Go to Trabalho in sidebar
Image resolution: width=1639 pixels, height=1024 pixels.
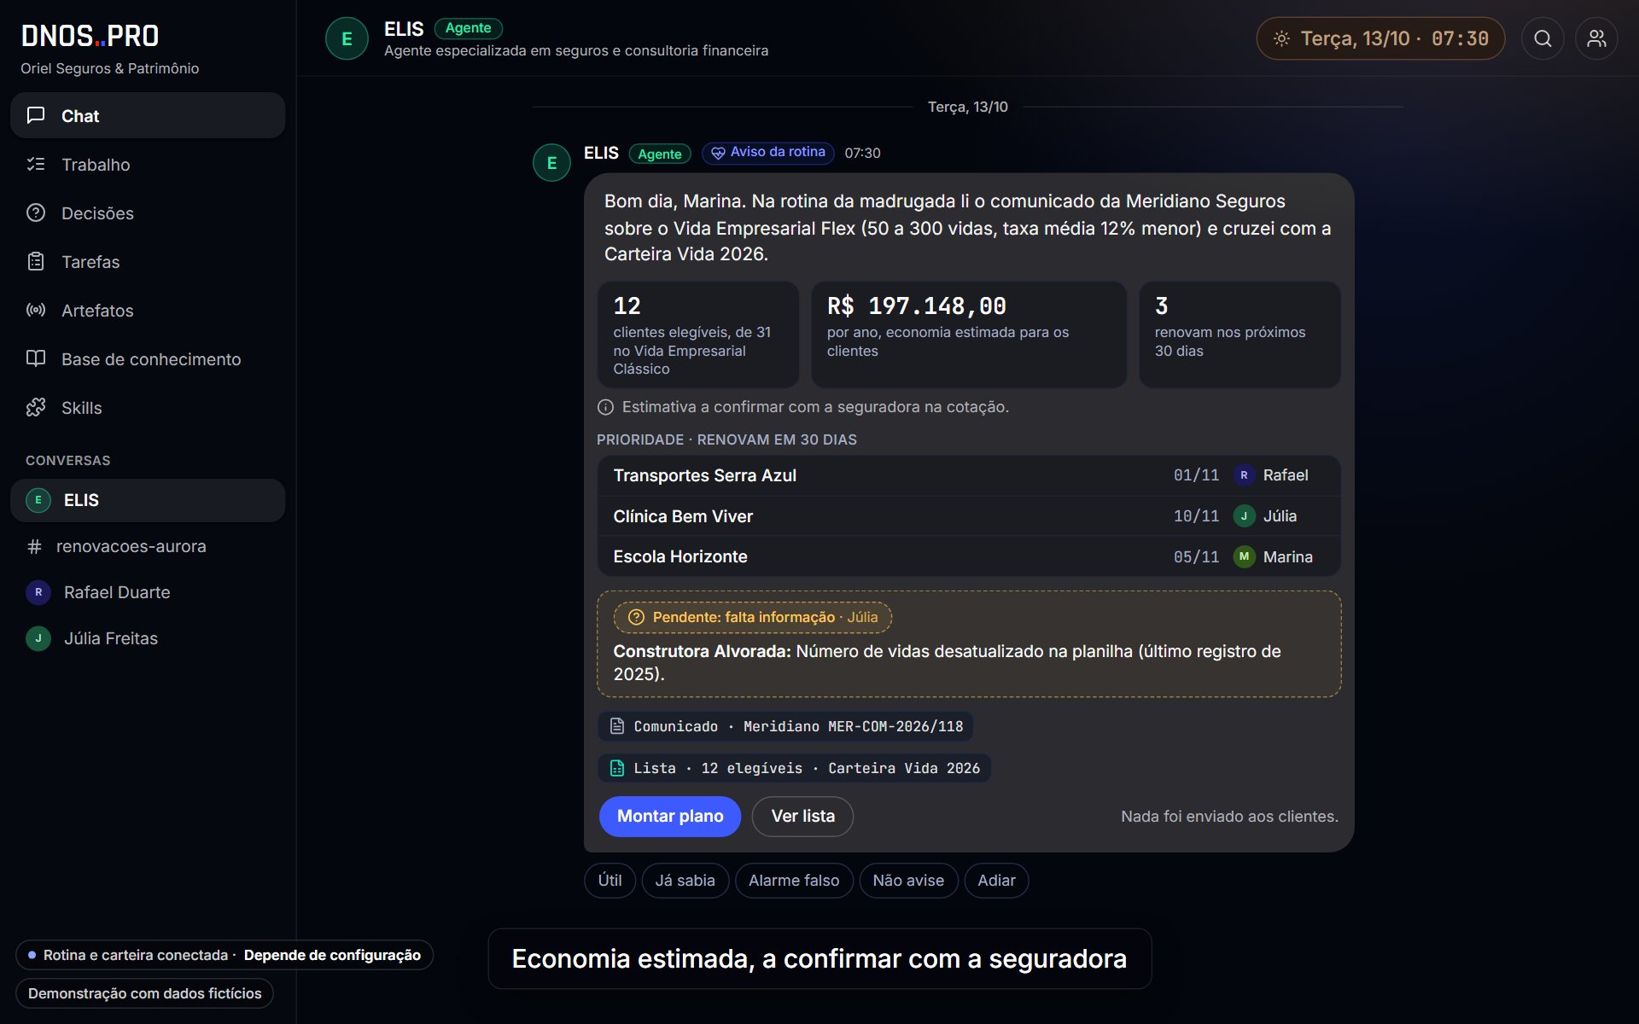(148, 164)
